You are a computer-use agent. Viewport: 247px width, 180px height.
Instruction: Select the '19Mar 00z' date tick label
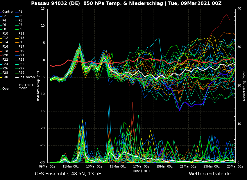click(x=164, y=166)
